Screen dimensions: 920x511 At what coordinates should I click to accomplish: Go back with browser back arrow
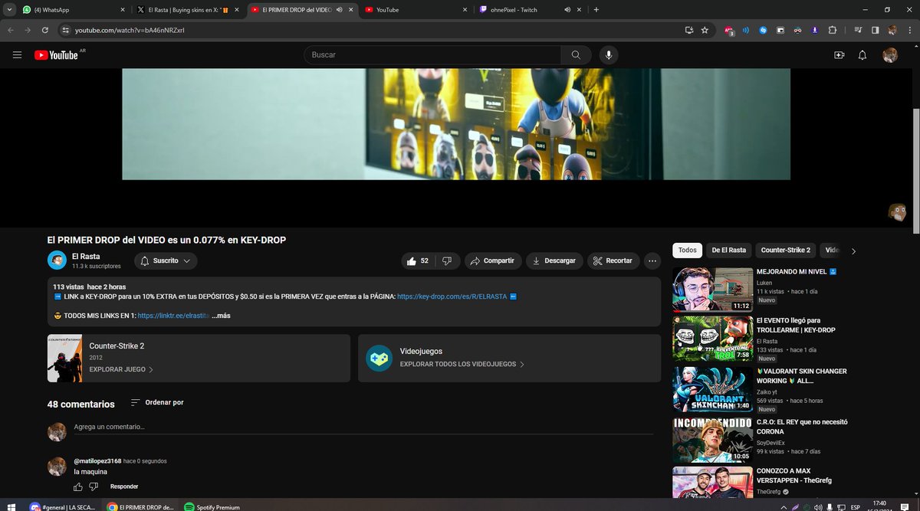click(x=11, y=30)
